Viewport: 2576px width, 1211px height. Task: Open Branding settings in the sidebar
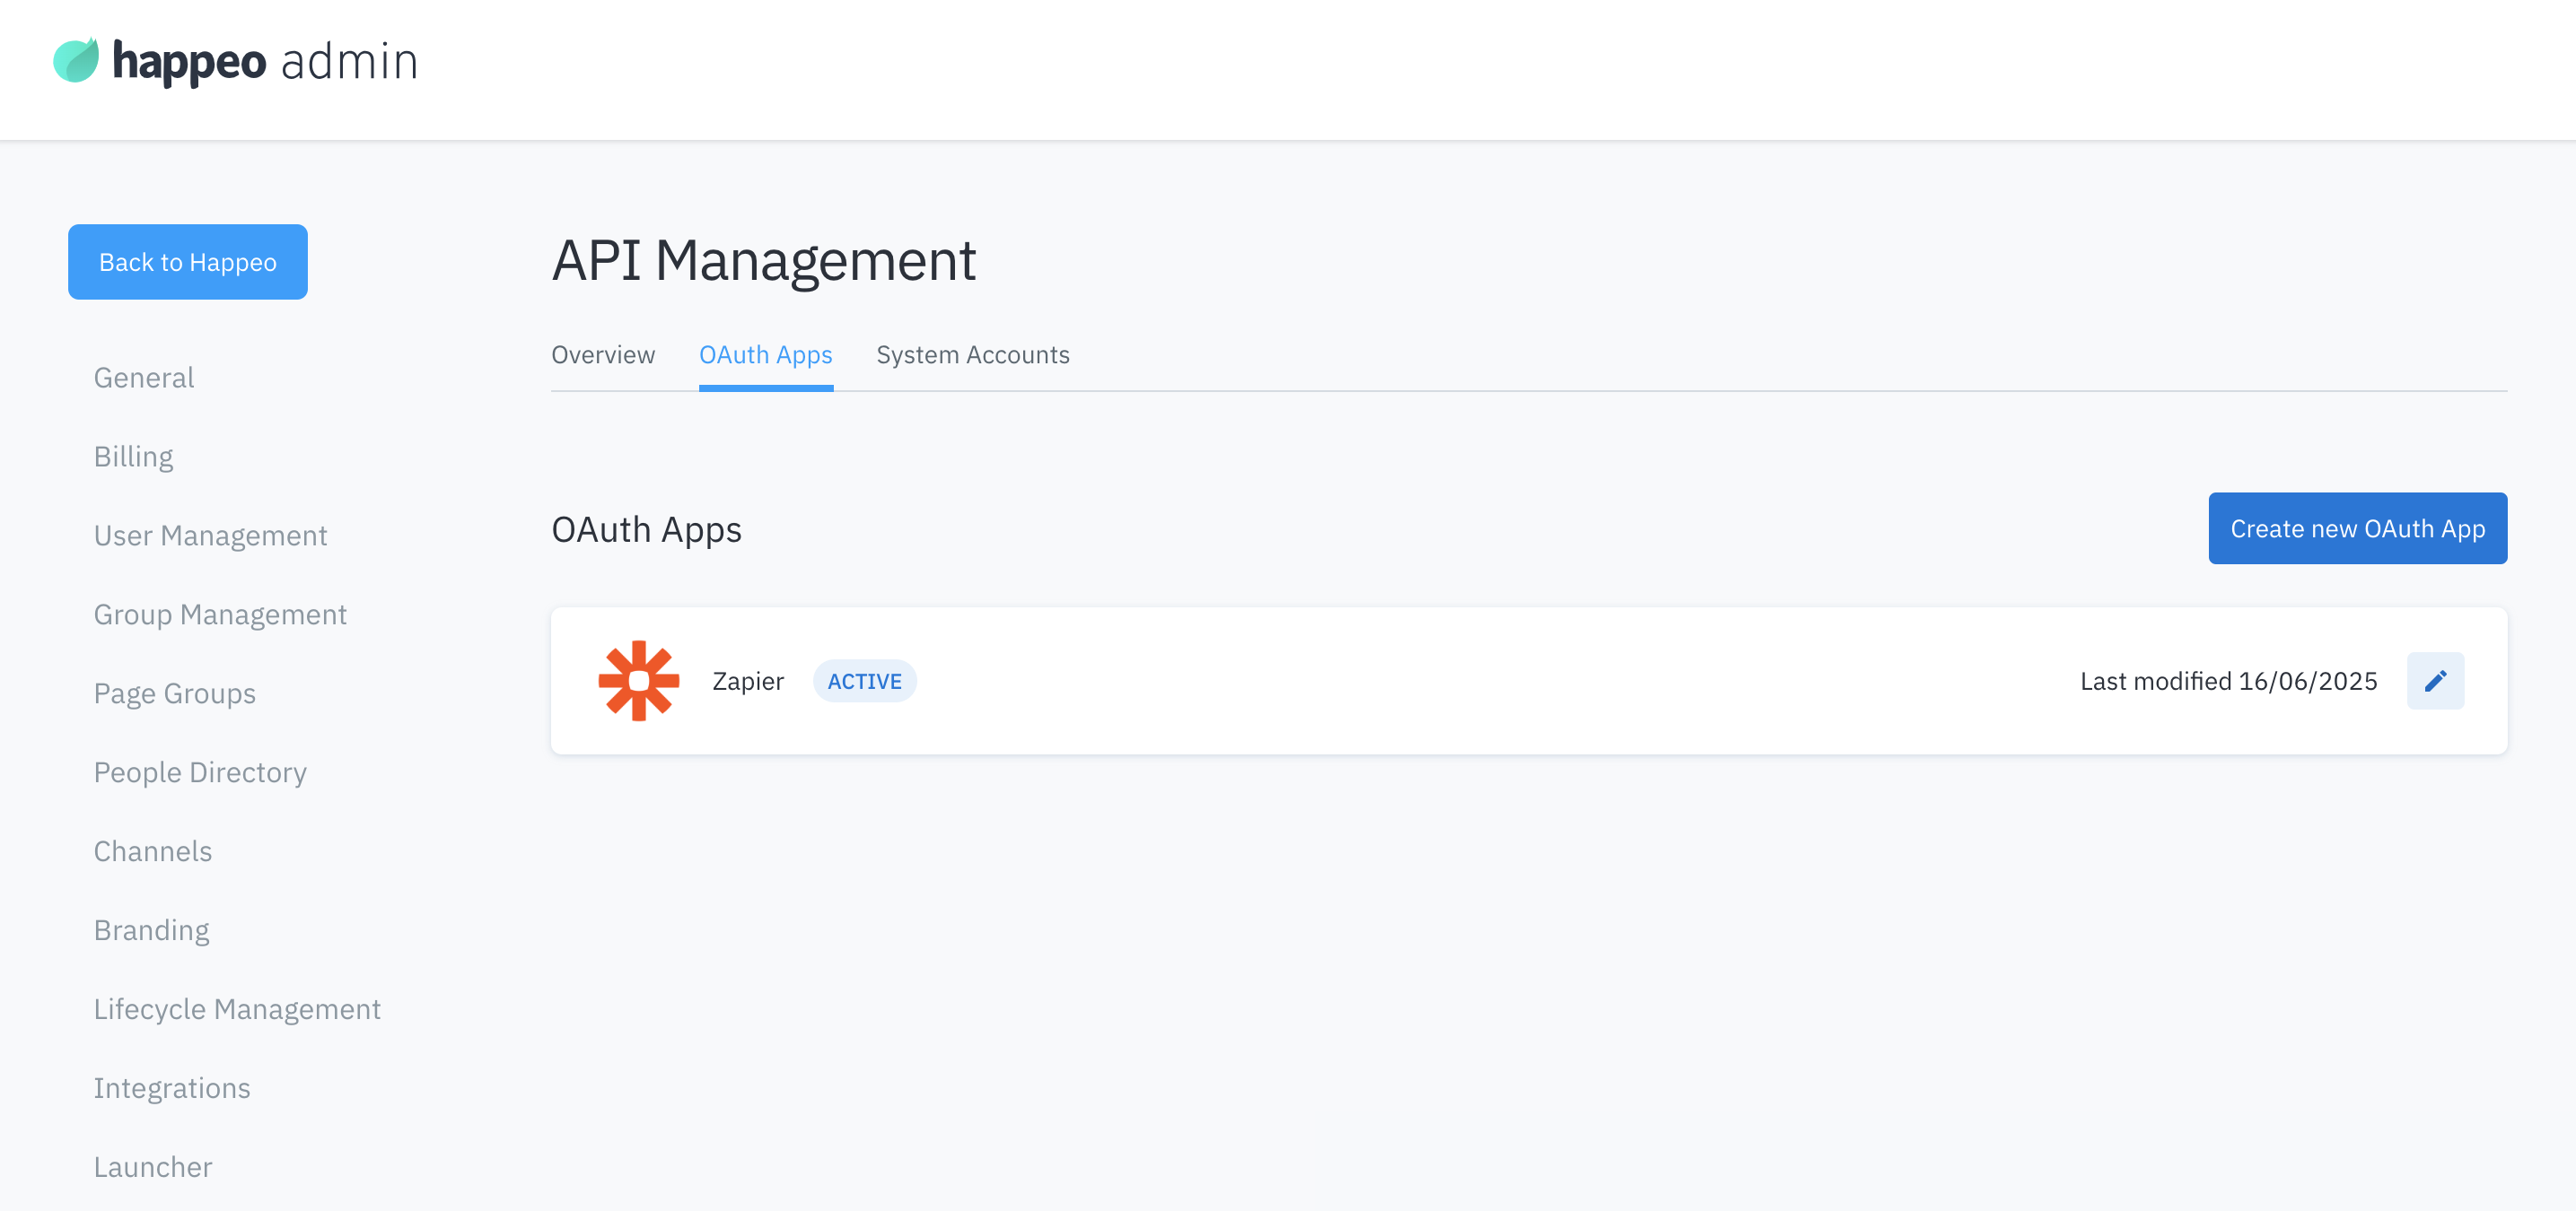(151, 930)
